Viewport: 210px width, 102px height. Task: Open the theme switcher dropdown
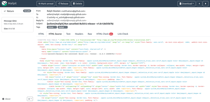point(30,99)
